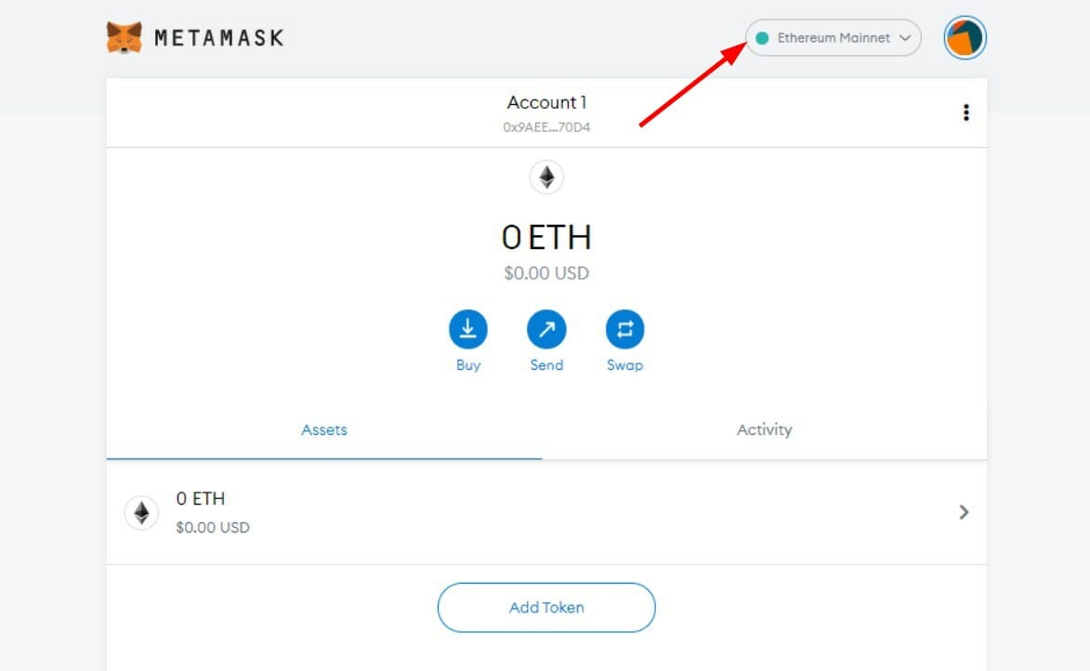The height and width of the screenshot is (671, 1090).
Task: Click the chevron next to Ethereum Mainnet
Action: click(903, 38)
